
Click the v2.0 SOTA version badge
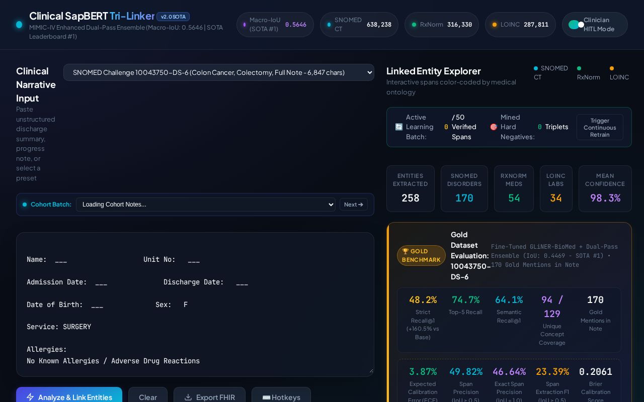(173, 17)
